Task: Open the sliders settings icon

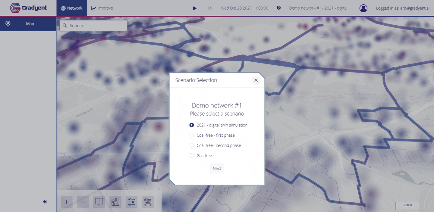Action: click(x=132, y=202)
